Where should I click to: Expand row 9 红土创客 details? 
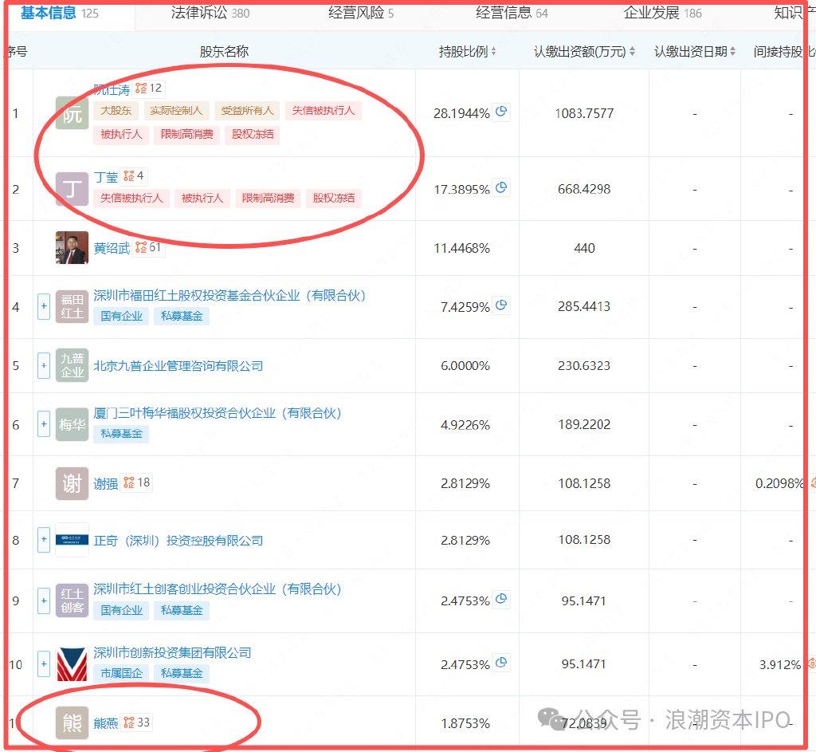44,600
